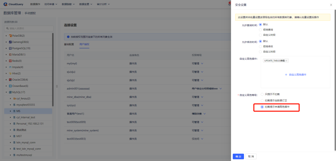Click the 取消 button
Viewport: 336px width, 161px height.
pyautogui.click(x=251, y=157)
